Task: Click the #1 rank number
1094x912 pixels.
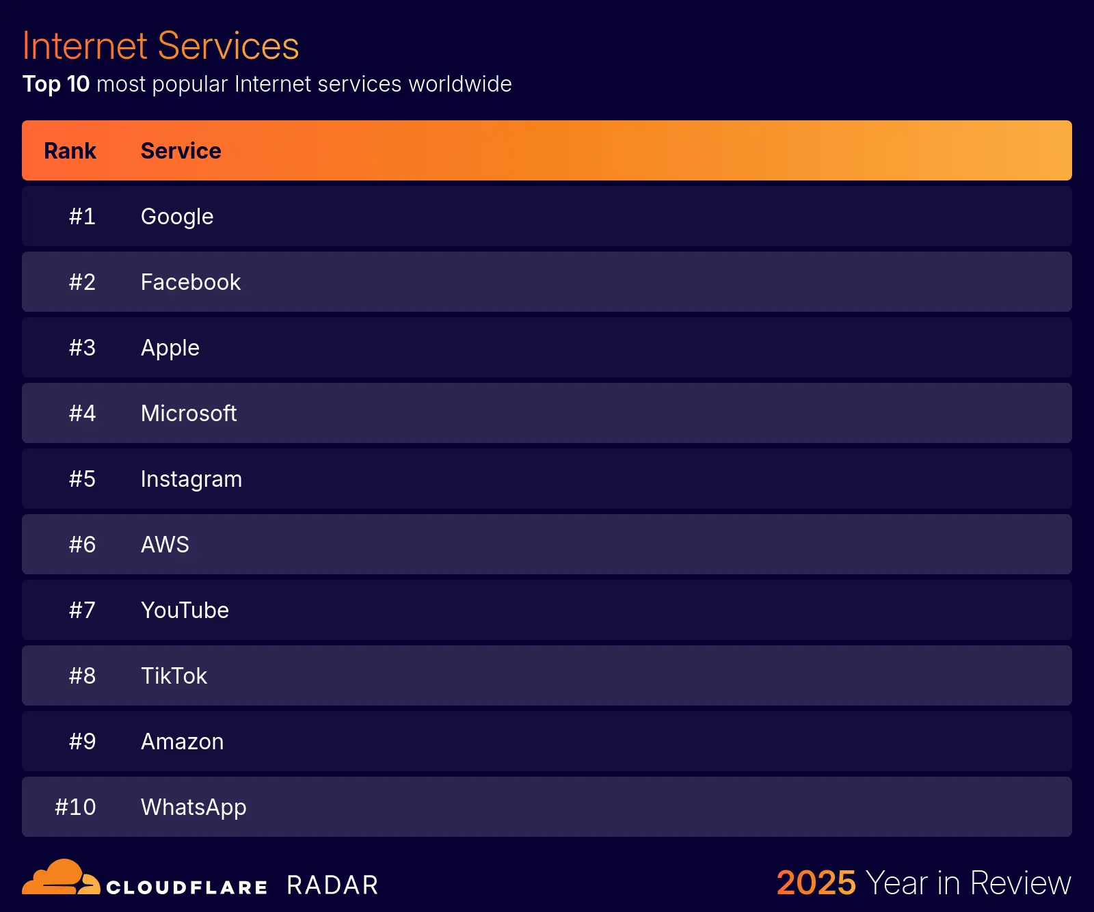Action: [82, 217]
